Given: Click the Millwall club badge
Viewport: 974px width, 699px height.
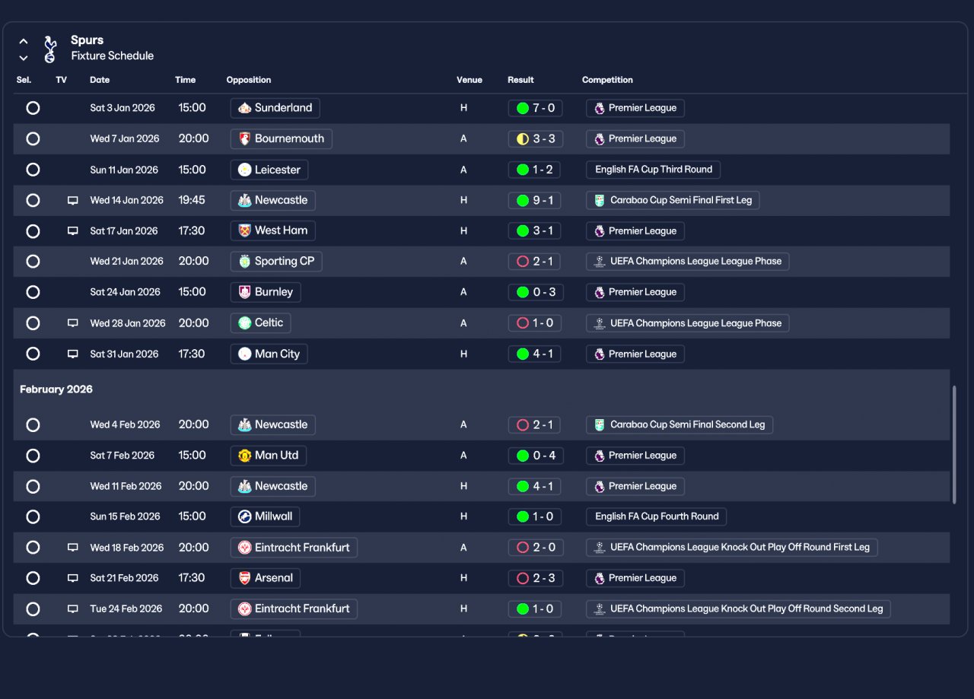Looking at the screenshot, I should [x=244, y=516].
